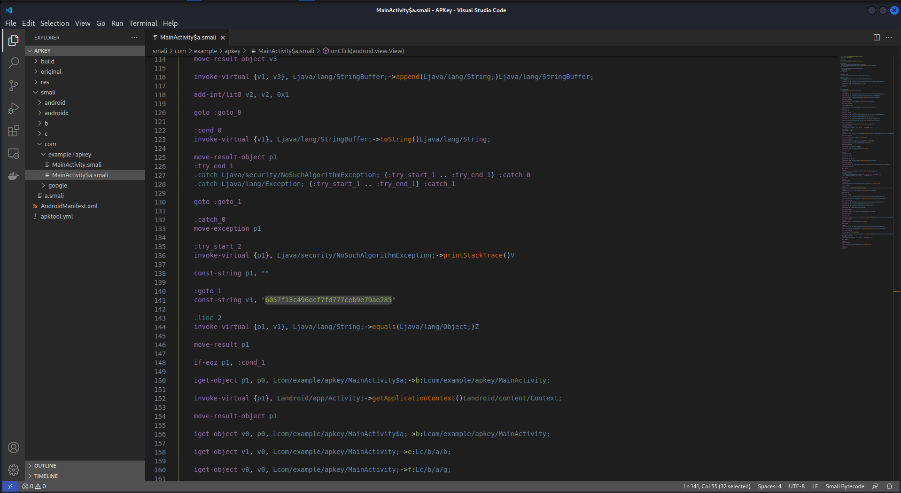Image resolution: width=901 pixels, height=493 pixels.
Task: Expand the original folder
Action: coord(85,71)
